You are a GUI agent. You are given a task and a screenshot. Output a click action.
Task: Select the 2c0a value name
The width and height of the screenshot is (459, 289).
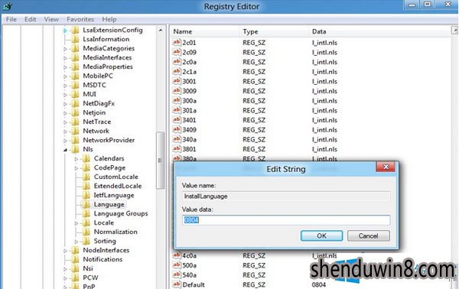pos(190,62)
